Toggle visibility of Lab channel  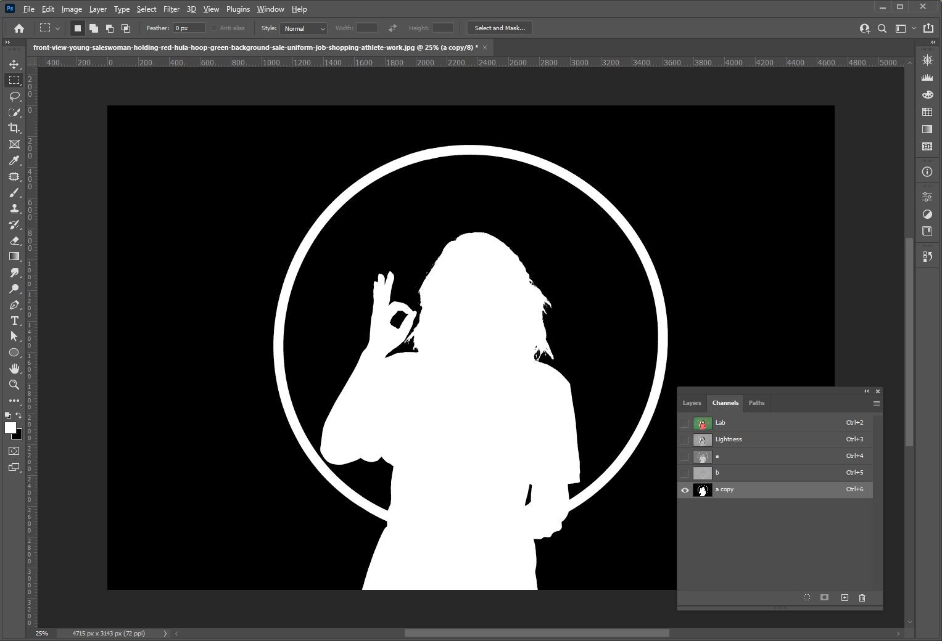(x=685, y=423)
